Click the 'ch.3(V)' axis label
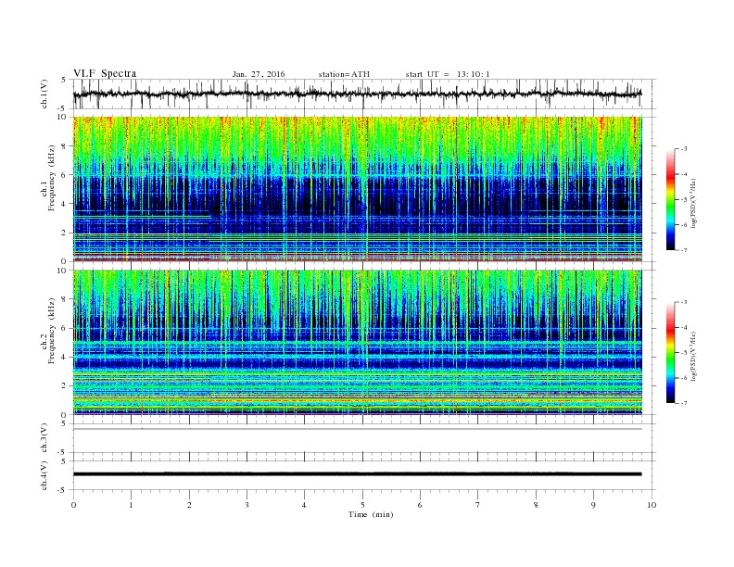The height and width of the screenshot is (567, 734). coord(44,438)
